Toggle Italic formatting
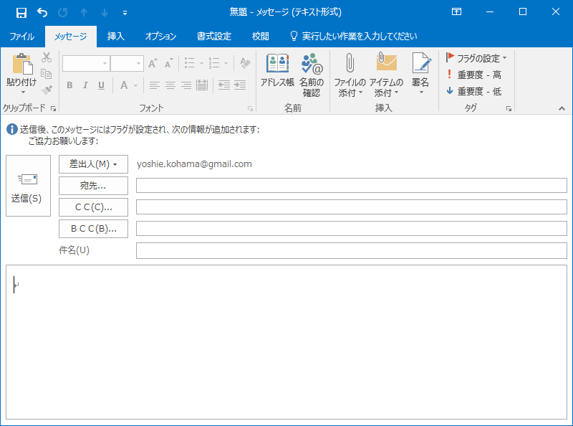Image resolution: width=573 pixels, height=426 pixels. (85, 85)
